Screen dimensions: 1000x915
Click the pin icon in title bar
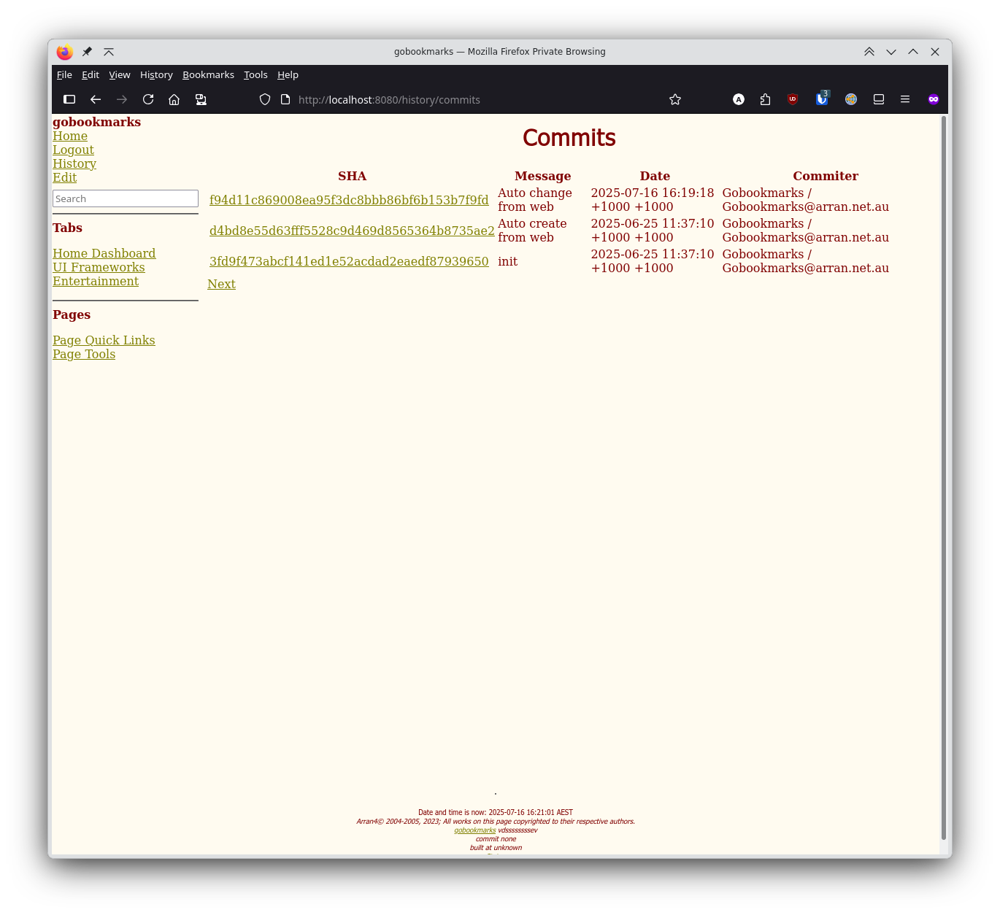87,52
